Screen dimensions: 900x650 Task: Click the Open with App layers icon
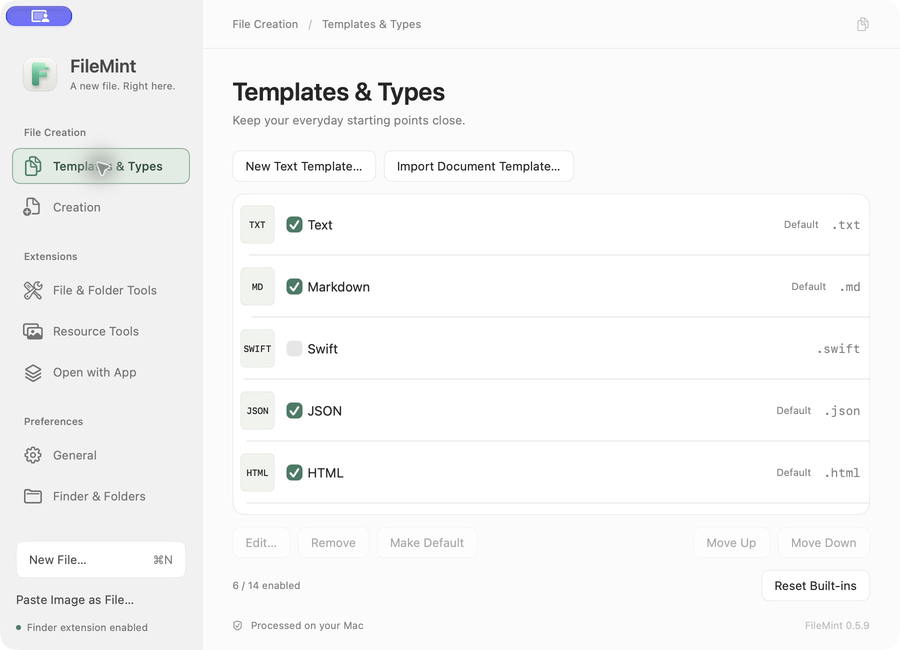pos(33,372)
